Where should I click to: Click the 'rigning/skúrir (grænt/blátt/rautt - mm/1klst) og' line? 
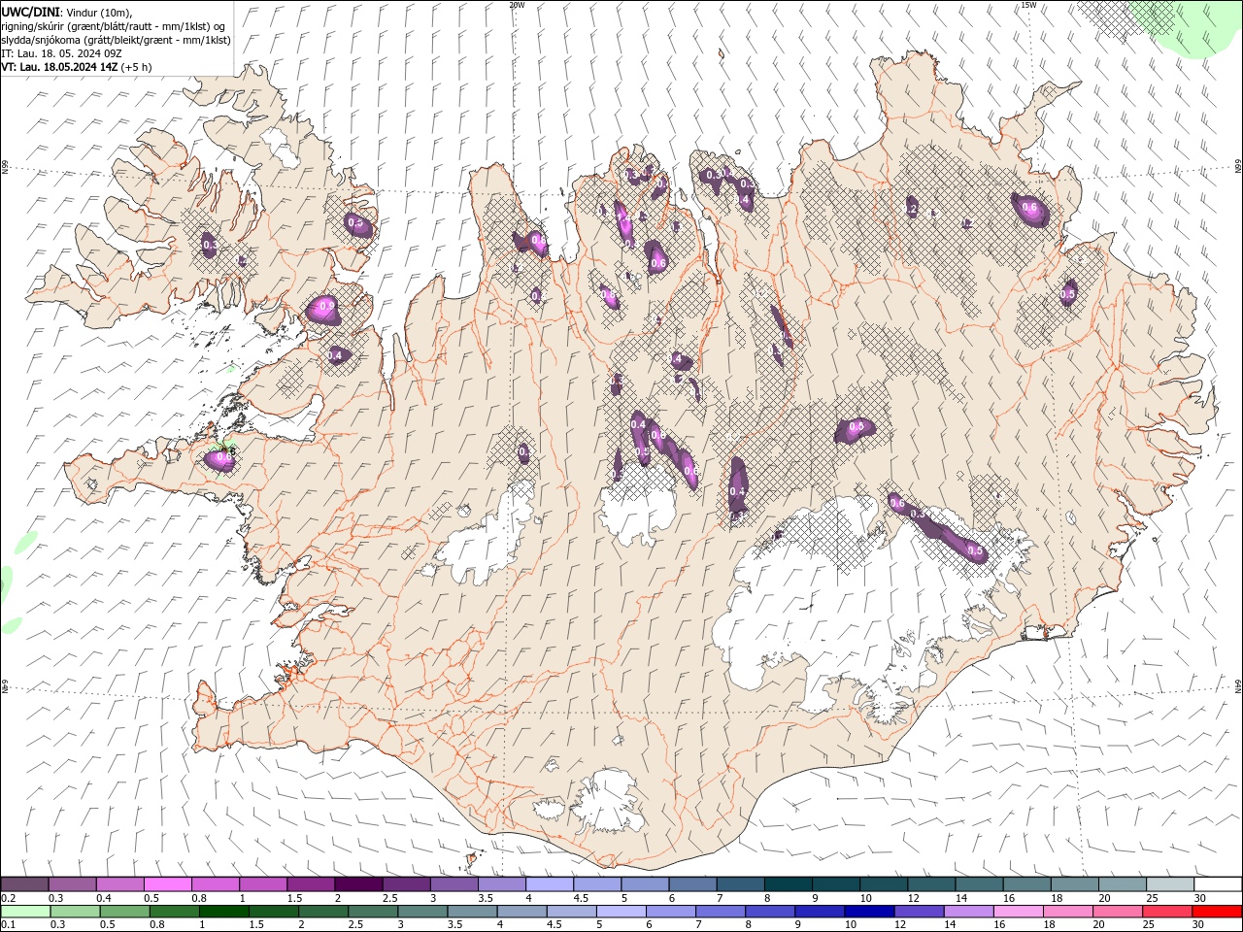pyautogui.click(x=114, y=26)
